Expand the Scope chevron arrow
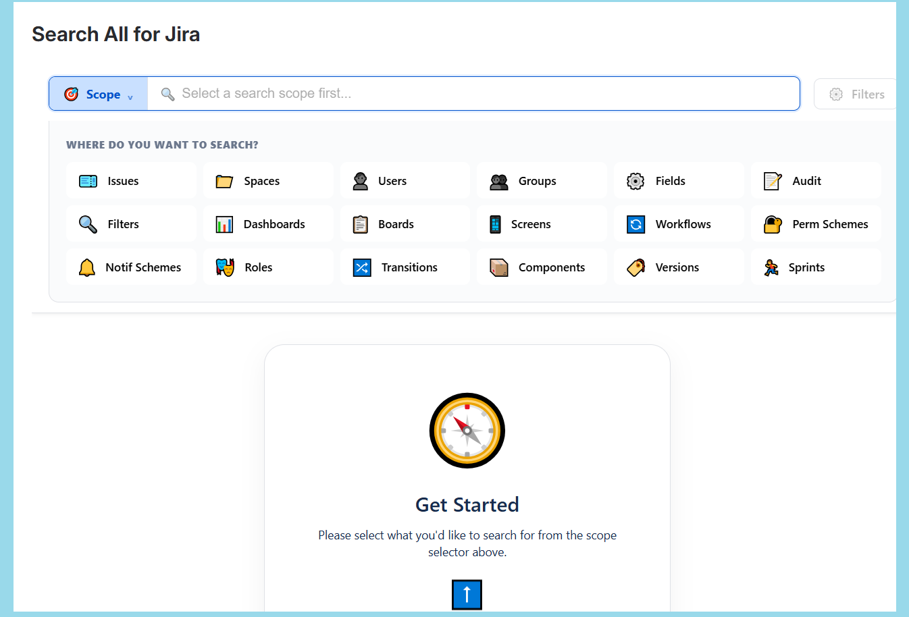This screenshot has height=617, width=909. [130, 97]
